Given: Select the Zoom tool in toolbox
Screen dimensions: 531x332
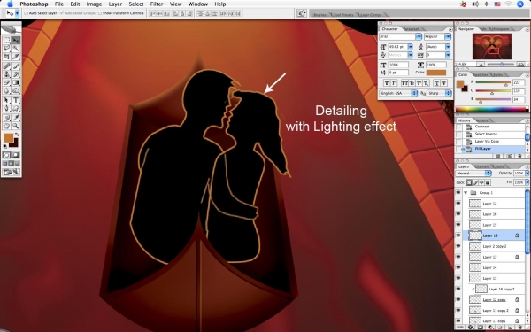Looking at the screenshot, I should pos(16,126).
